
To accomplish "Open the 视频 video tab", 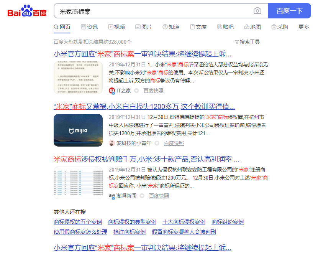I will [x=116, y=27].
